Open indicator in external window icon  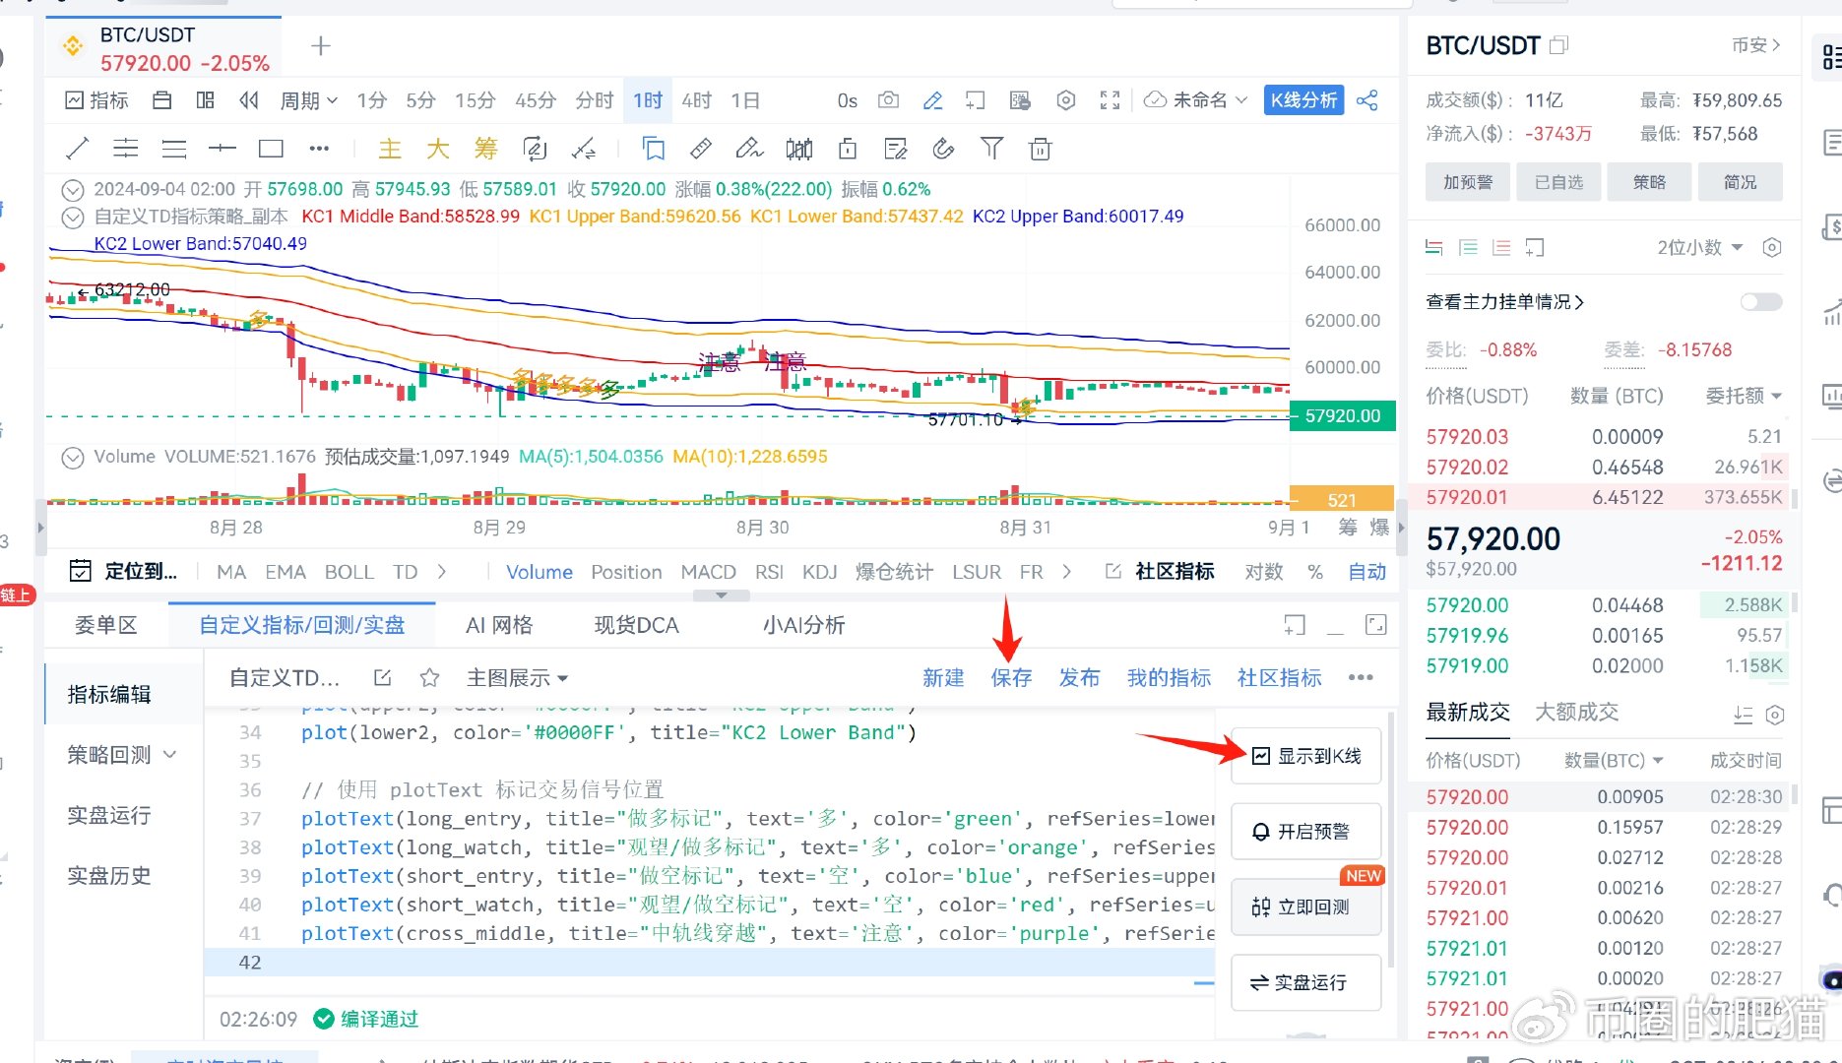(383, 677)
